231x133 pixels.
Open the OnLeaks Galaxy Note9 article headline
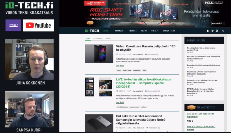141,120
